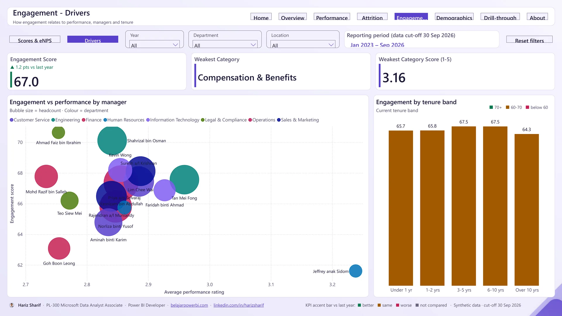This screenshot has width=562, height=316.
Task: Select Legal & Compliance legend marker
Action: (x=203, y=120)
